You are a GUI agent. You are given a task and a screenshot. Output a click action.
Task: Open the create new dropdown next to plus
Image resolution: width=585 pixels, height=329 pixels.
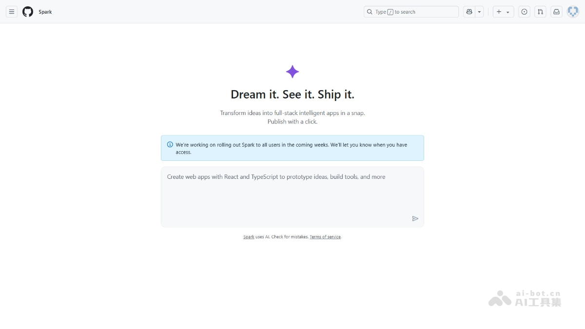tap(507, 11)
